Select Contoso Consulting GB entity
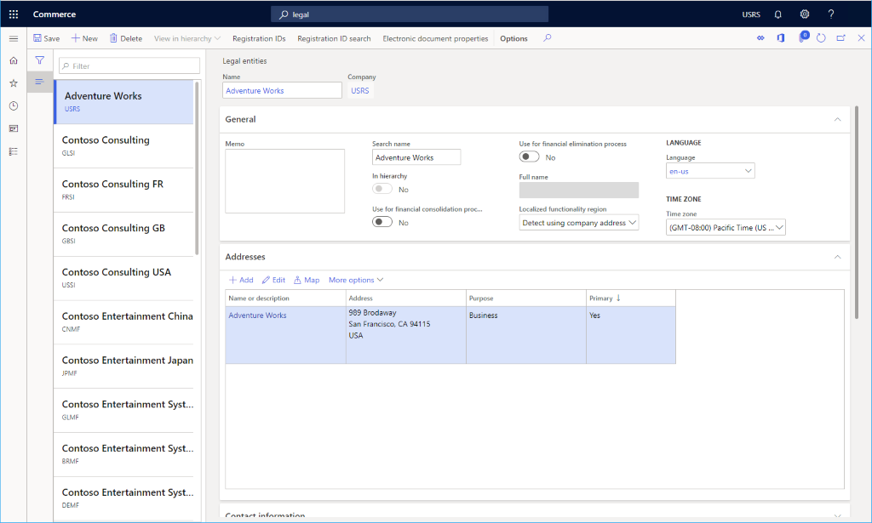 [123, 234]
